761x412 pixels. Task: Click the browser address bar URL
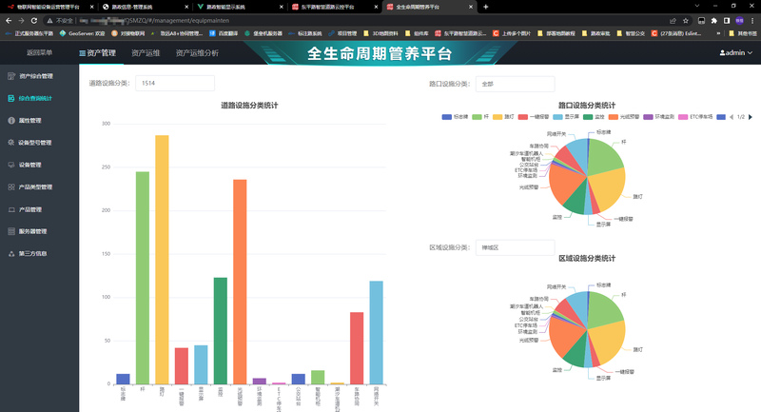coord(155,20)
